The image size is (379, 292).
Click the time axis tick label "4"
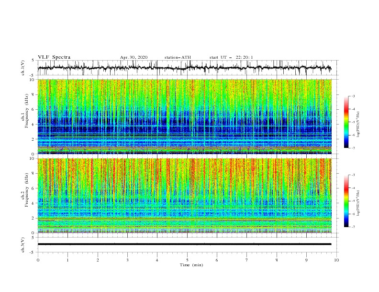click(157, 260)
